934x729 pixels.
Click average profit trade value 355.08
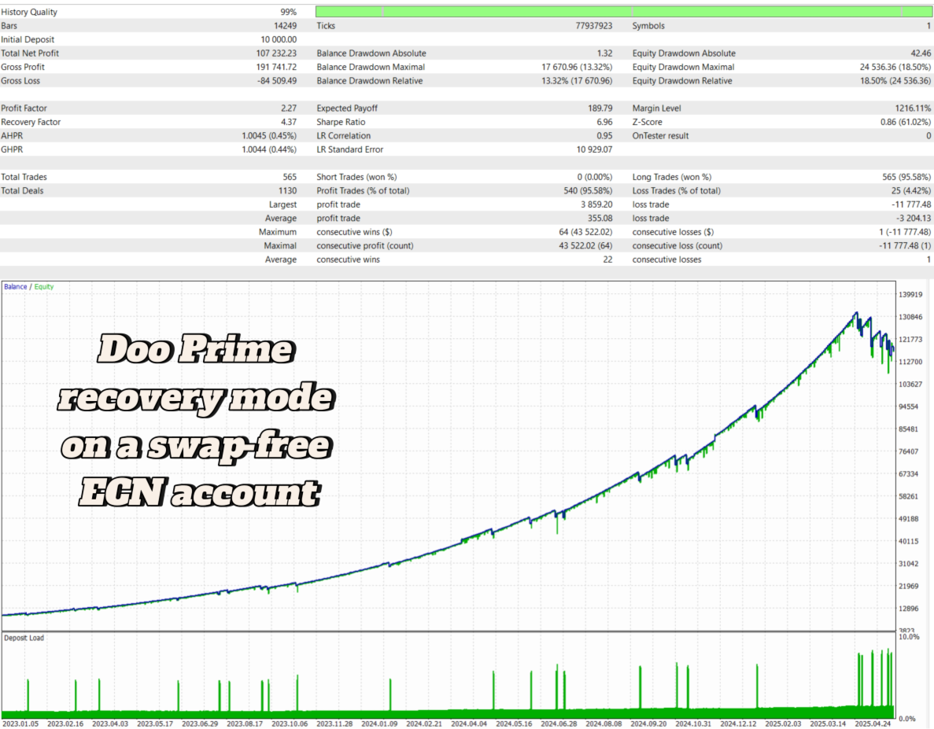(600, 217)
